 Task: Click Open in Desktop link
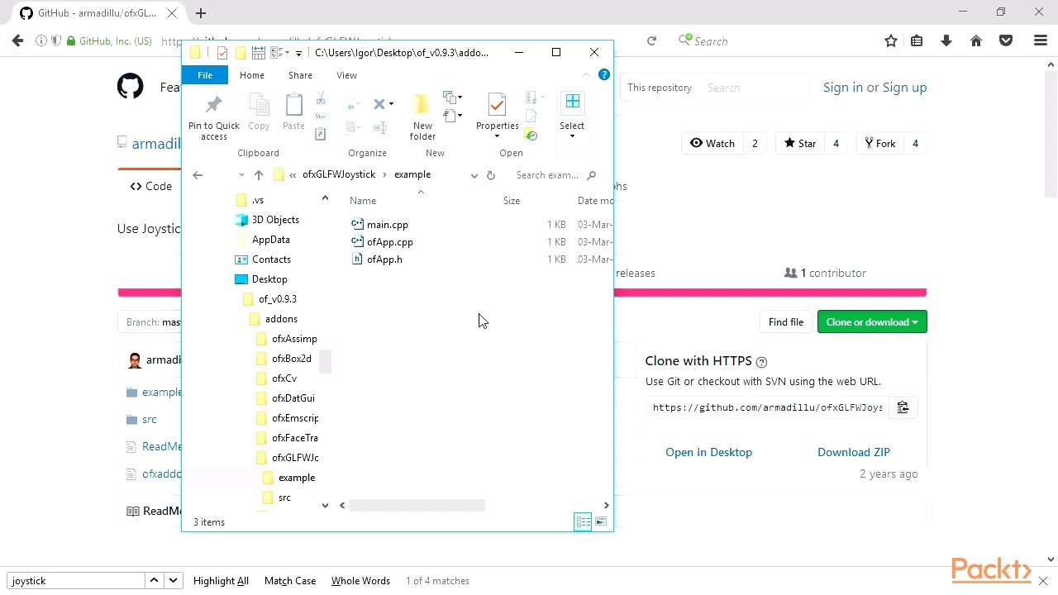pyautogui.click(x=708, y=452)
